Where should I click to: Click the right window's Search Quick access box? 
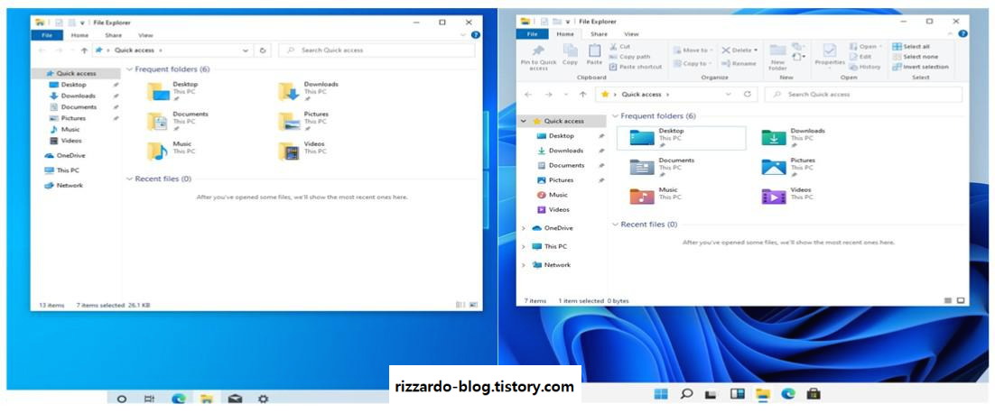864,95
